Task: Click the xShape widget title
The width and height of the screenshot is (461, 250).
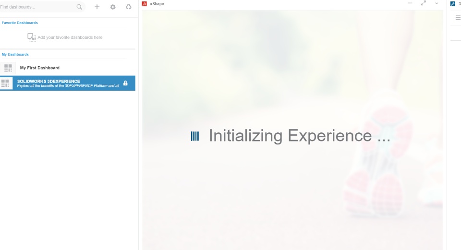Action: pos(157,4)
